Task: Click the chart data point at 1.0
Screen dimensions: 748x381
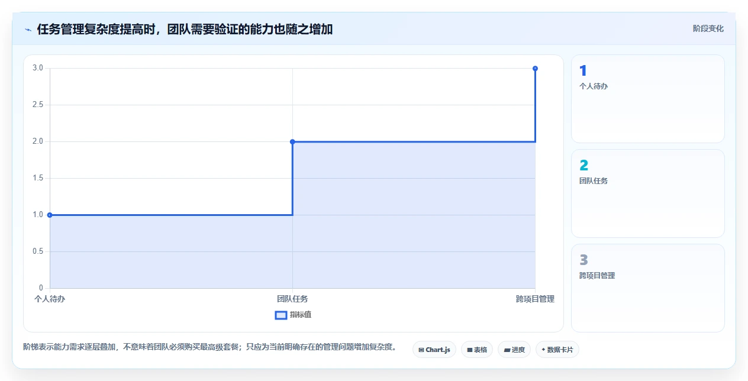Action: pos(50,215)
